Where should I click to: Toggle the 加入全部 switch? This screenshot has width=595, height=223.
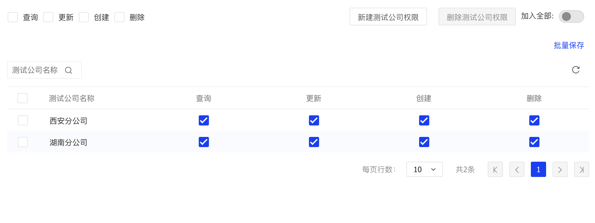[571, 17]
